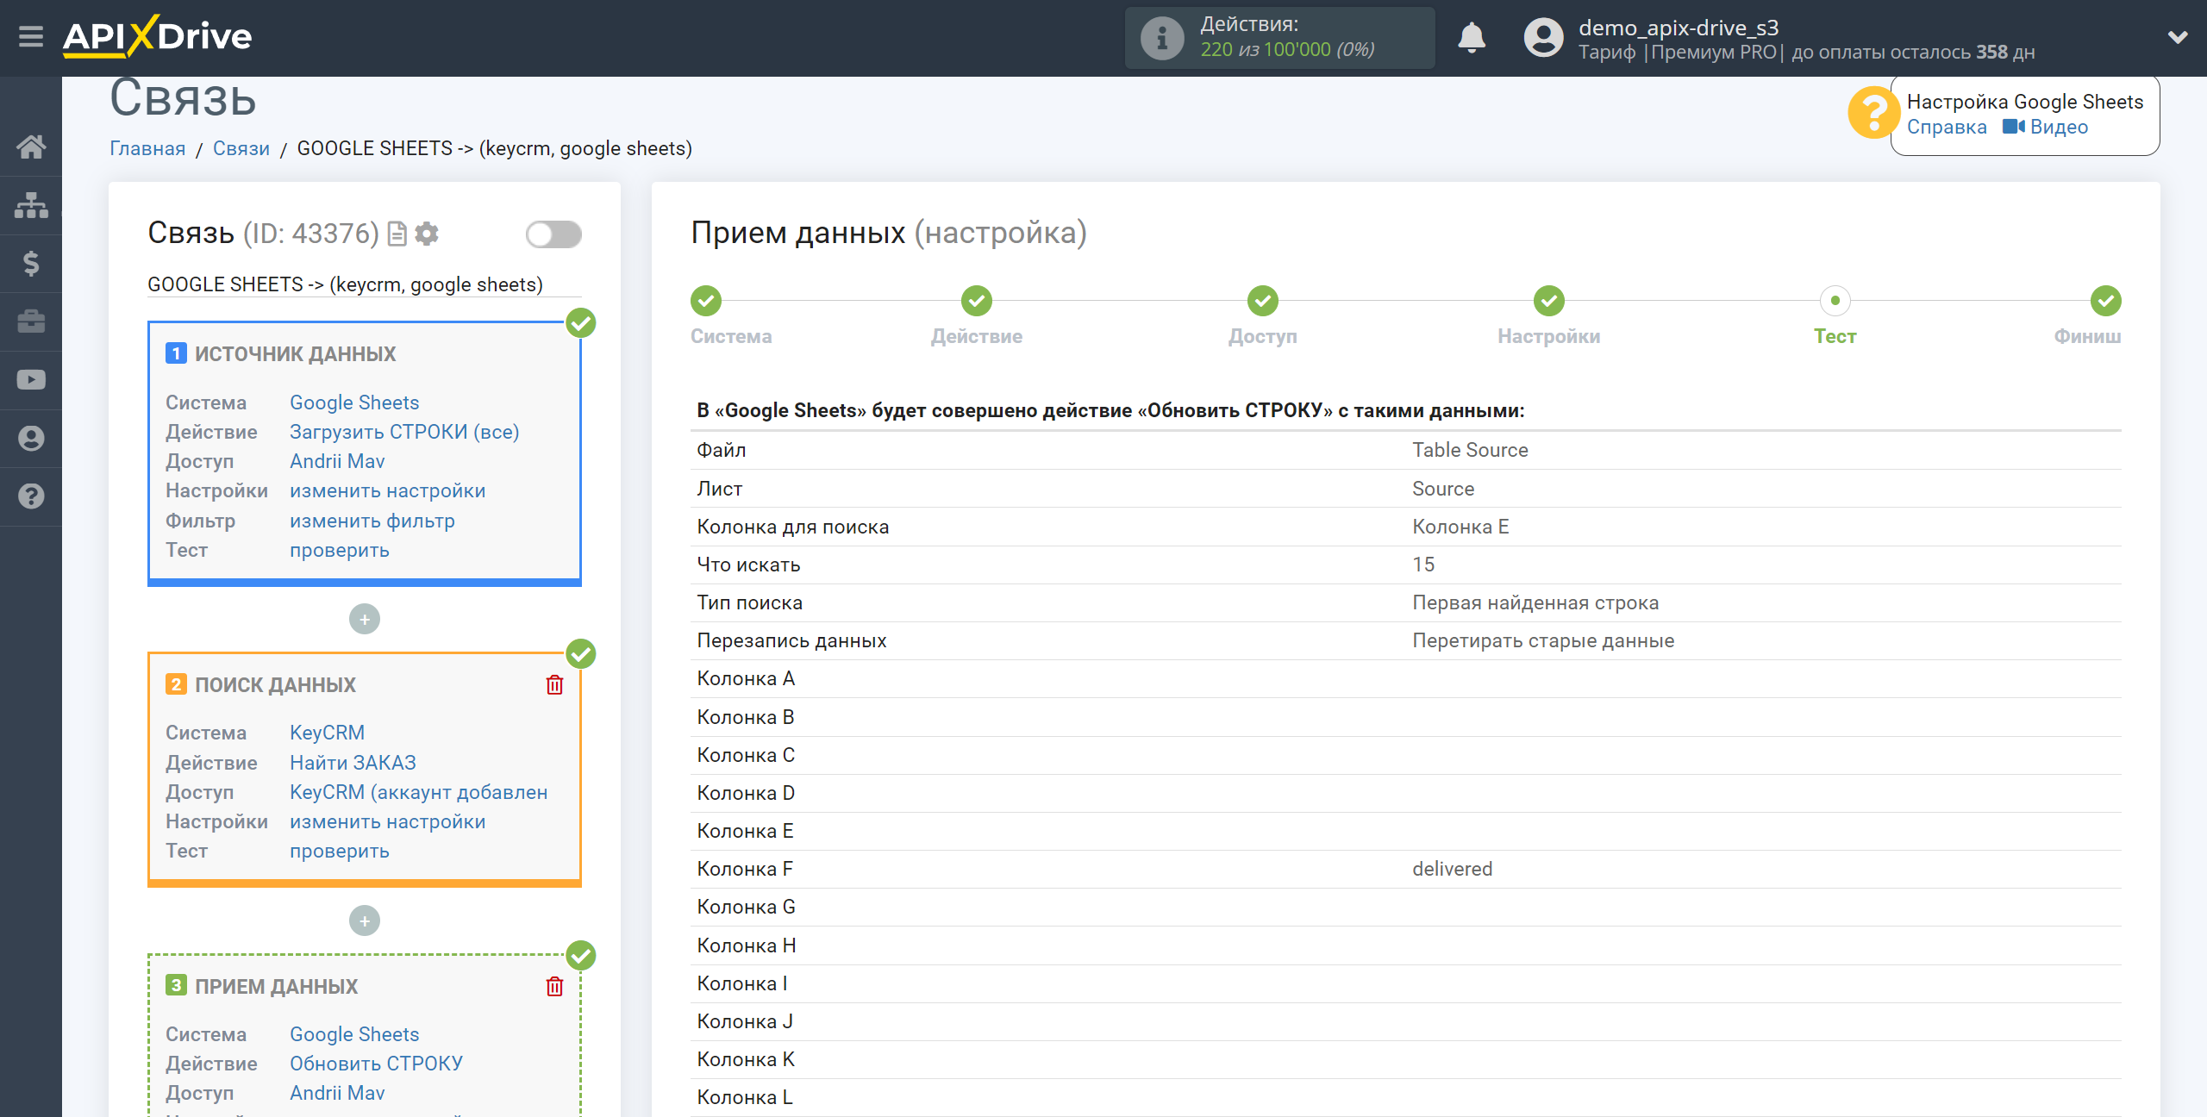Delete the ПОИСК ДАННЫХ block
The image size is (2207, 1117).
[554, 685]
